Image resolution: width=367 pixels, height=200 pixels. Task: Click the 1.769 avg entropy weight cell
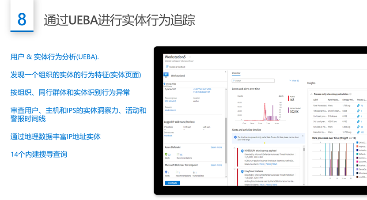coord(346,106)
